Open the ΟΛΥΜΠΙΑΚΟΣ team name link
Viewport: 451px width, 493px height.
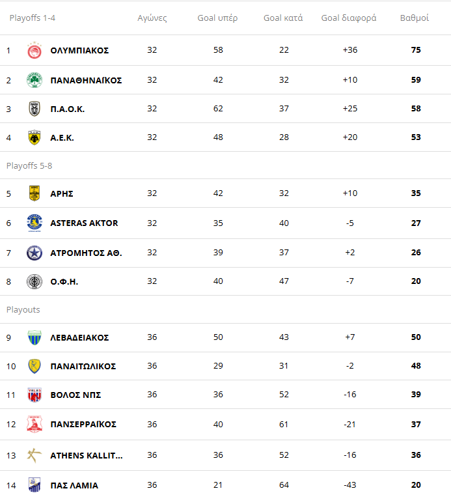(79, 50)
